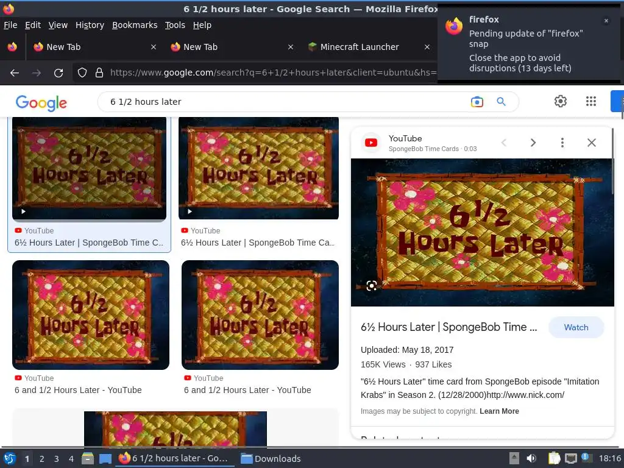Search by image with the camera icon
This screenshot has width=624, height=468.
(x=477, y=102)
